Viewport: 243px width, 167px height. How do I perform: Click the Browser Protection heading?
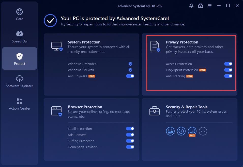85,107
